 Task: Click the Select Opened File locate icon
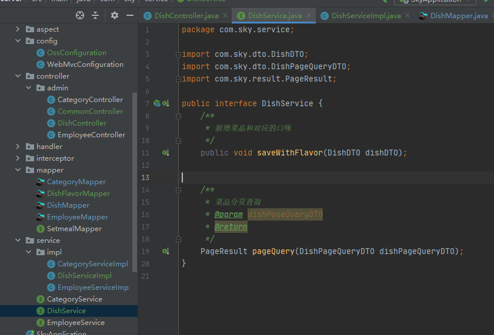[x=80, y=15]
